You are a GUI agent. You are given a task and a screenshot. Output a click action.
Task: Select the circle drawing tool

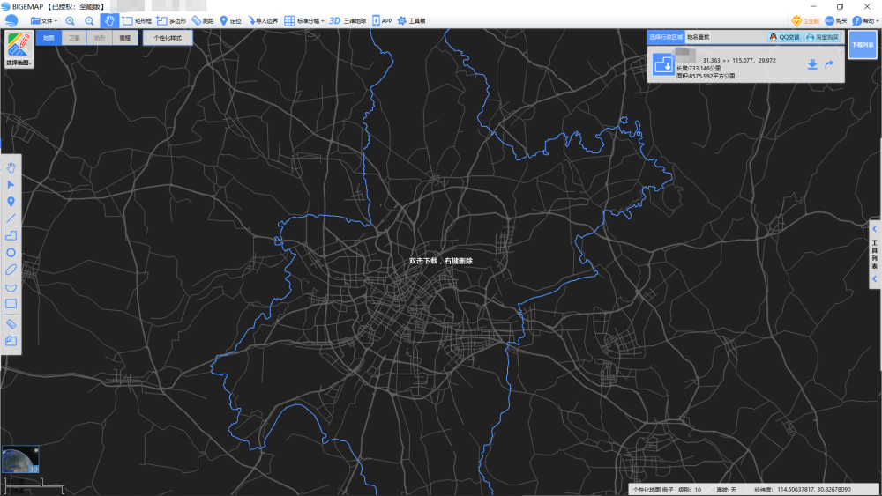pos(11,253)
